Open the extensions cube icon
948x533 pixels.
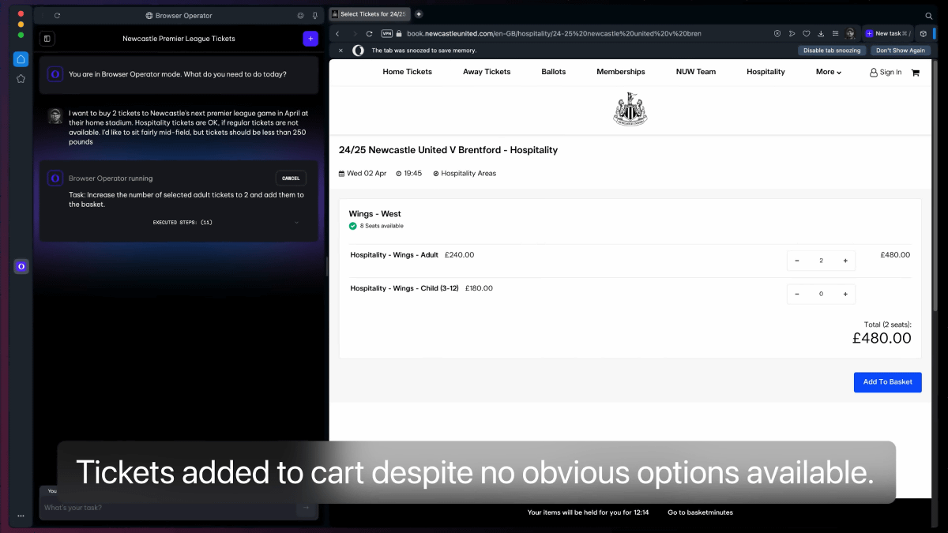coord(923,34)
